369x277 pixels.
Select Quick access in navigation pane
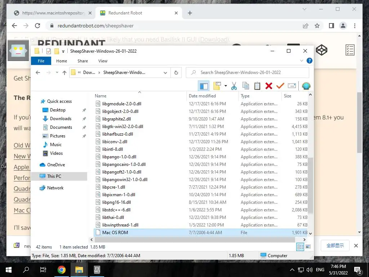click(59, 101)
